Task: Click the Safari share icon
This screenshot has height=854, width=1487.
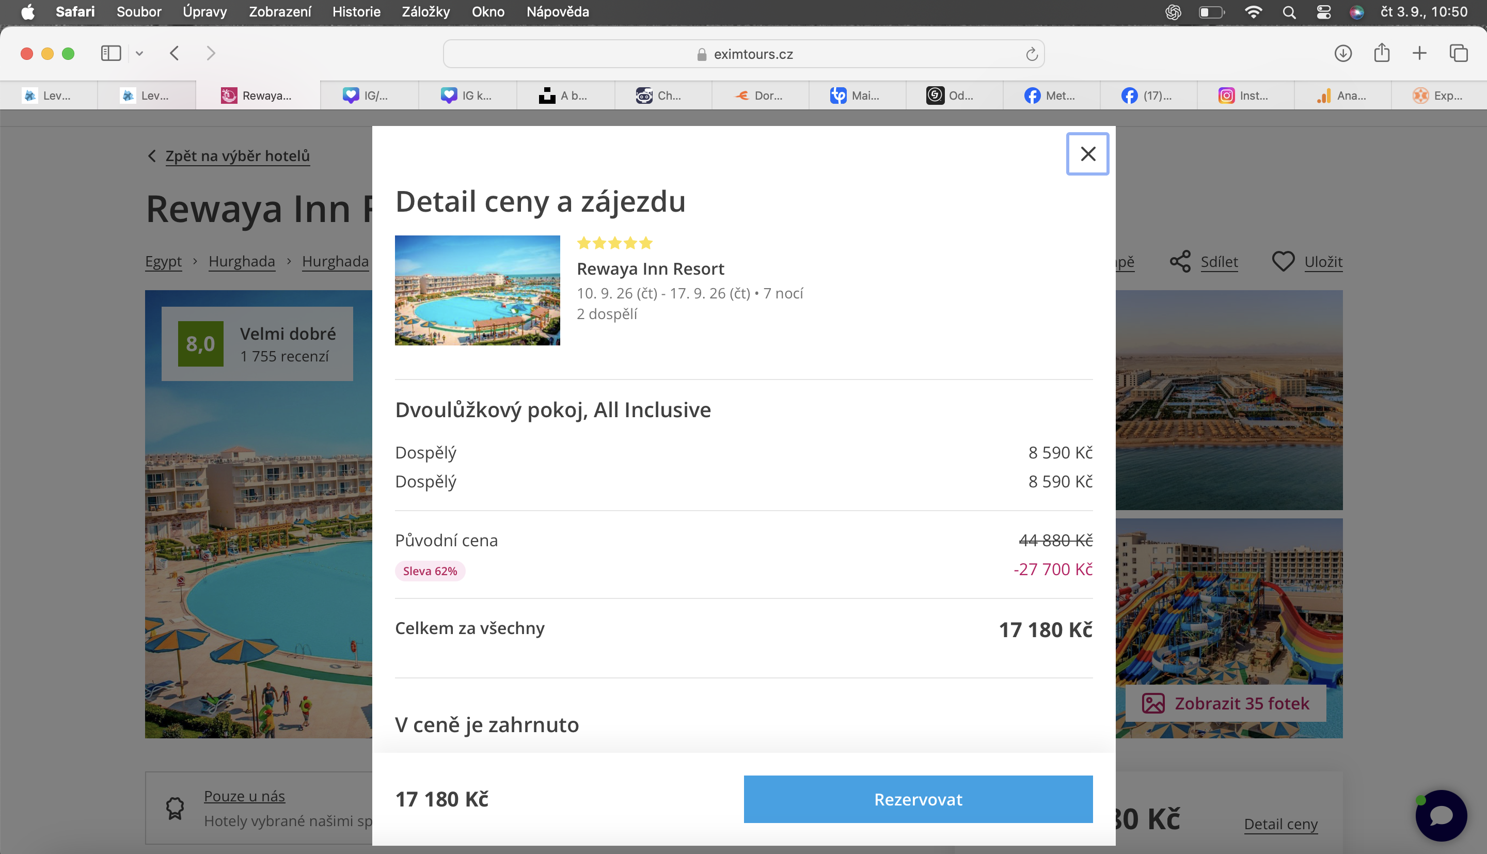Action: coord(1382,53)
